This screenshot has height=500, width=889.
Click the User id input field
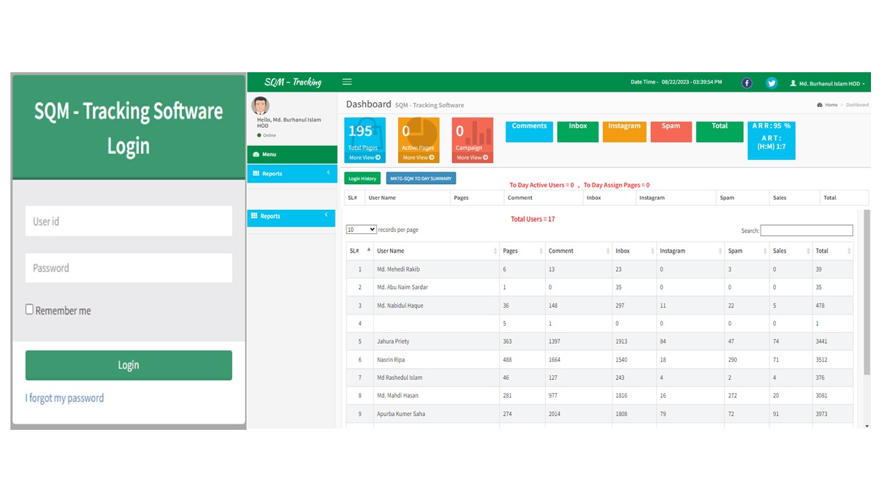point(128,222)
